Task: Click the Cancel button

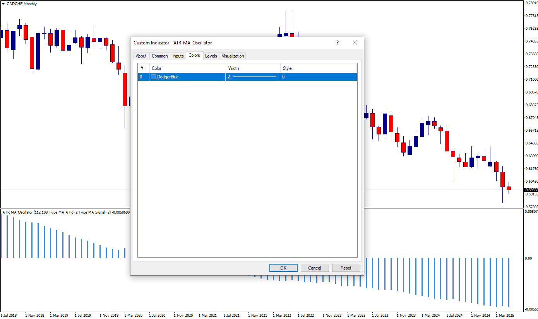Action: 314,268
